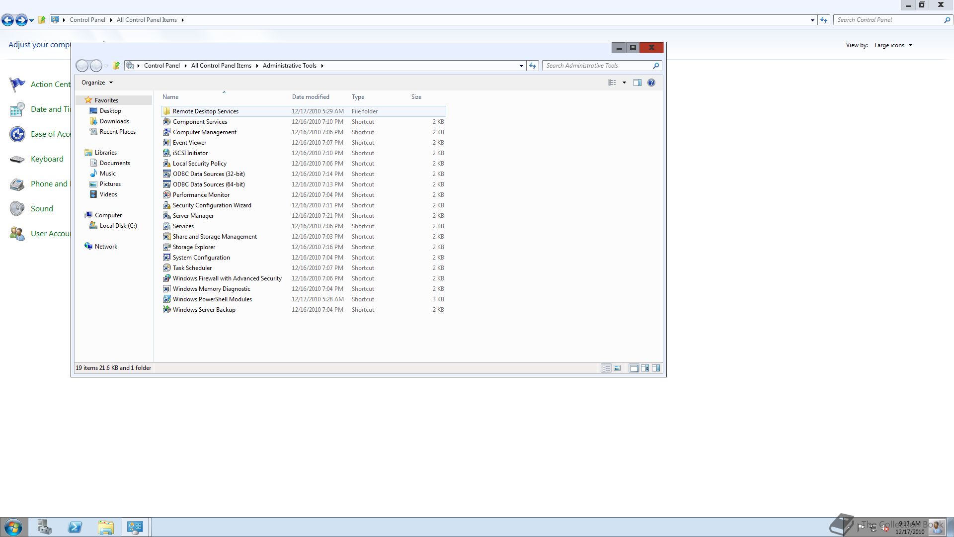This screenshot has width=954, height=537.
Task: Select ODBC Data Sources (32-bit) icon
Action: pyautogui.click(x=167, y=174)
